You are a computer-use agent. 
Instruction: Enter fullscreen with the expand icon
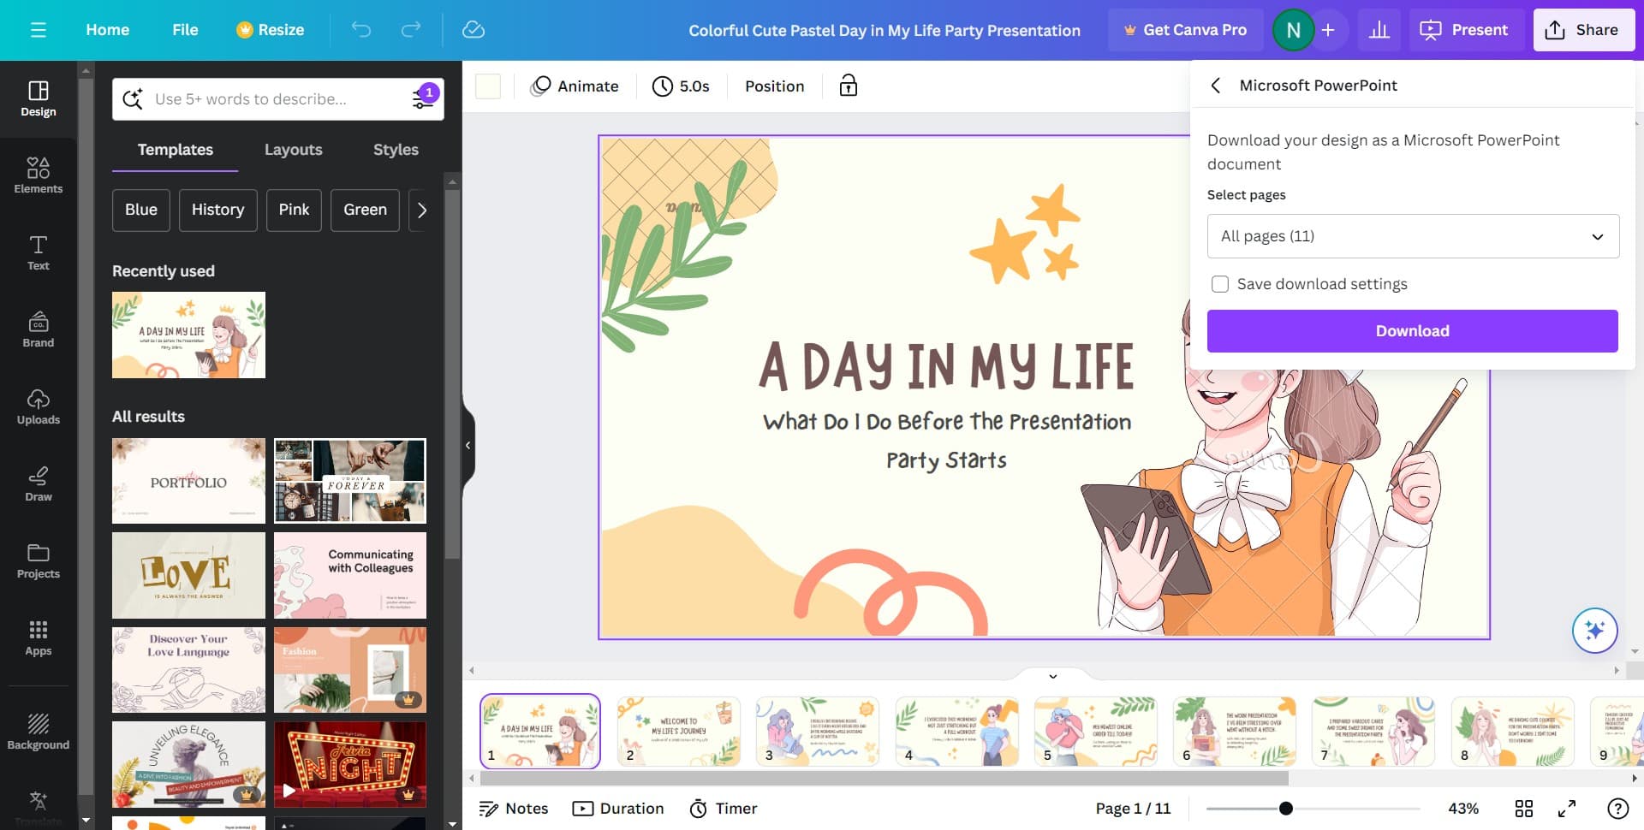click(x=1567, y=809)
